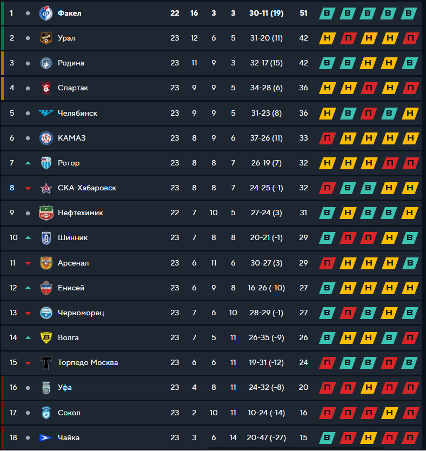Click the Челябинск team logo
Image resolution: width=426 pixels, height=451 pixels.
[x=45, y=113]
